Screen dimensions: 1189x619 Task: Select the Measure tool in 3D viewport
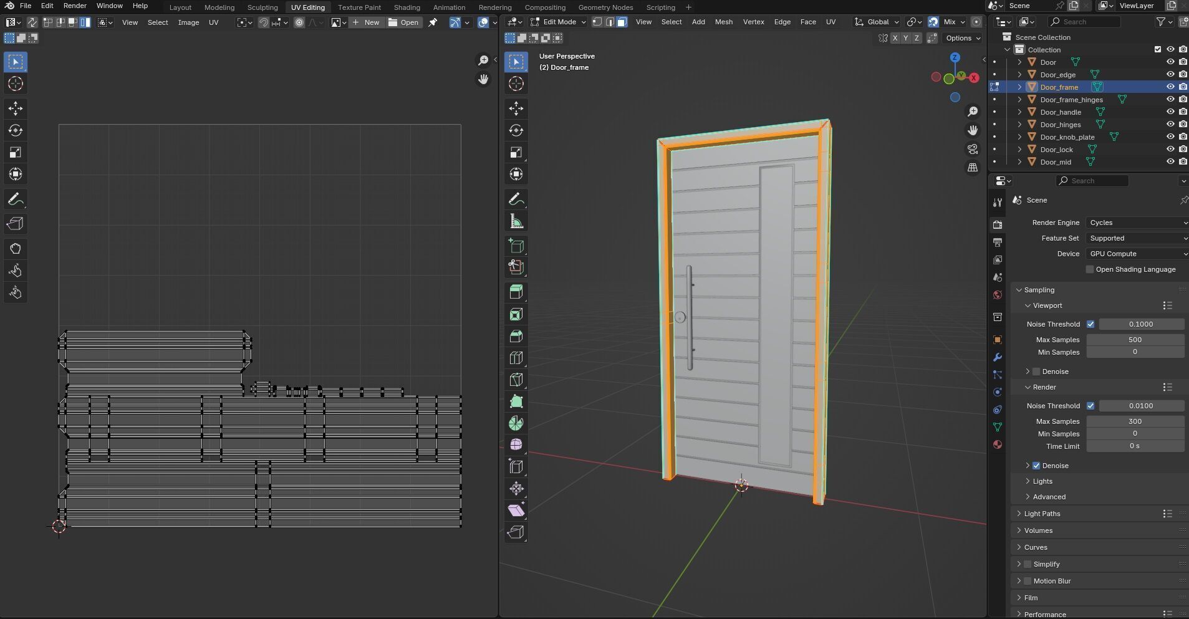point(516,221)
